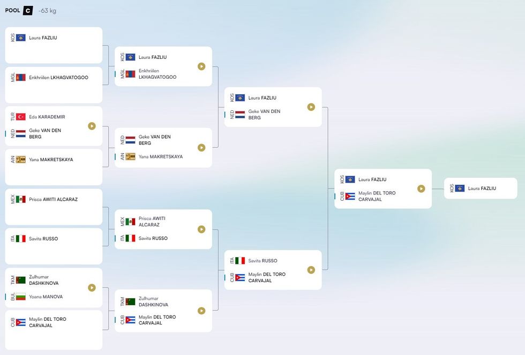The image size is (525, 355).
Task: Select the Laura Fazliu pool winner card
Action: pyautogui.click(x=481, y=188)
